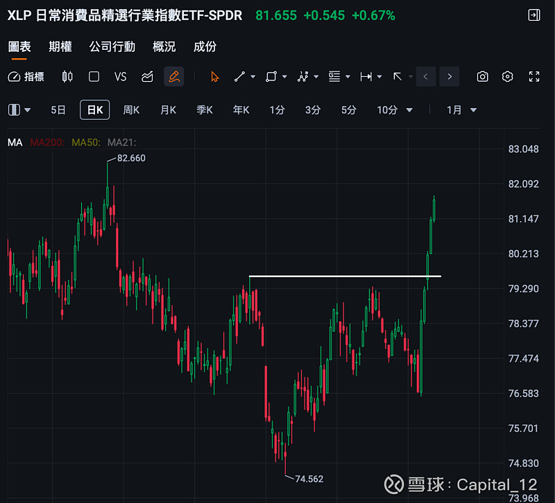Click the MA200 indicator label
The height and width of the screenshot is (503, 555).
(47, 143)
